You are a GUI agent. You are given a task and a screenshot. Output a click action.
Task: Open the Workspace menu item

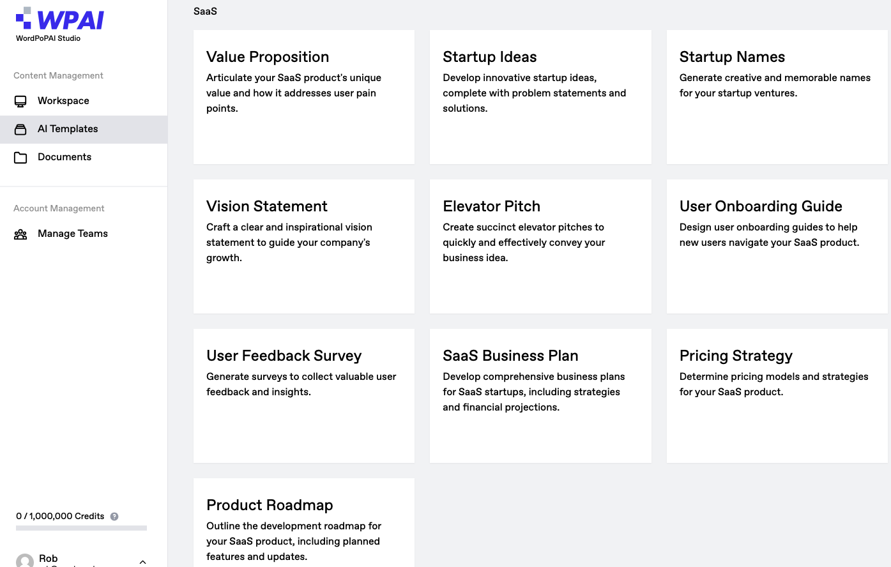pyautogui.click(x=63, y=101)
